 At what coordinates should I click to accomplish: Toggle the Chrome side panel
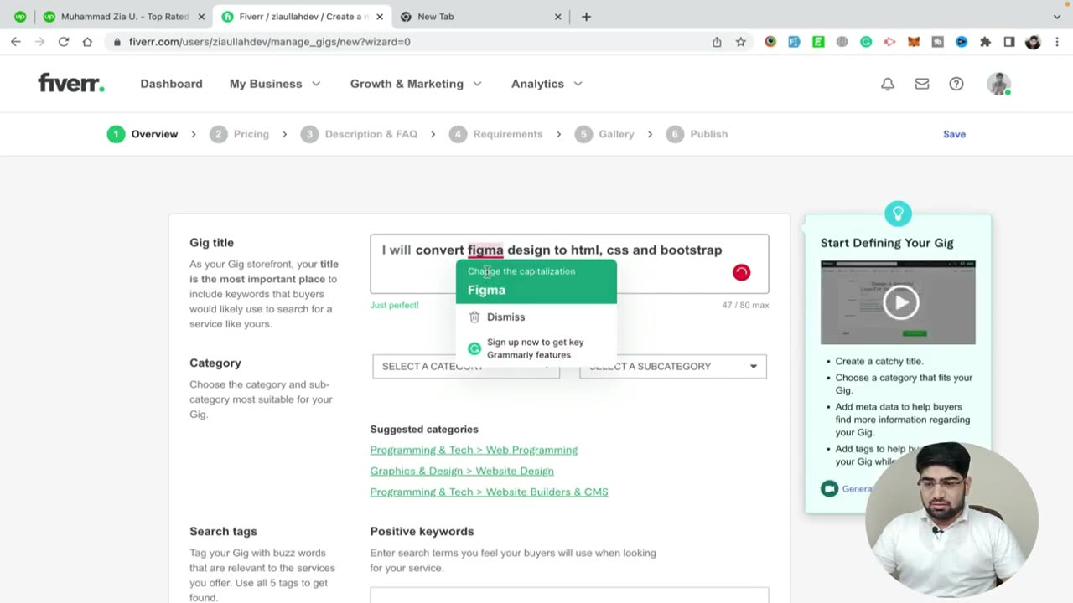click(1009, 42)
